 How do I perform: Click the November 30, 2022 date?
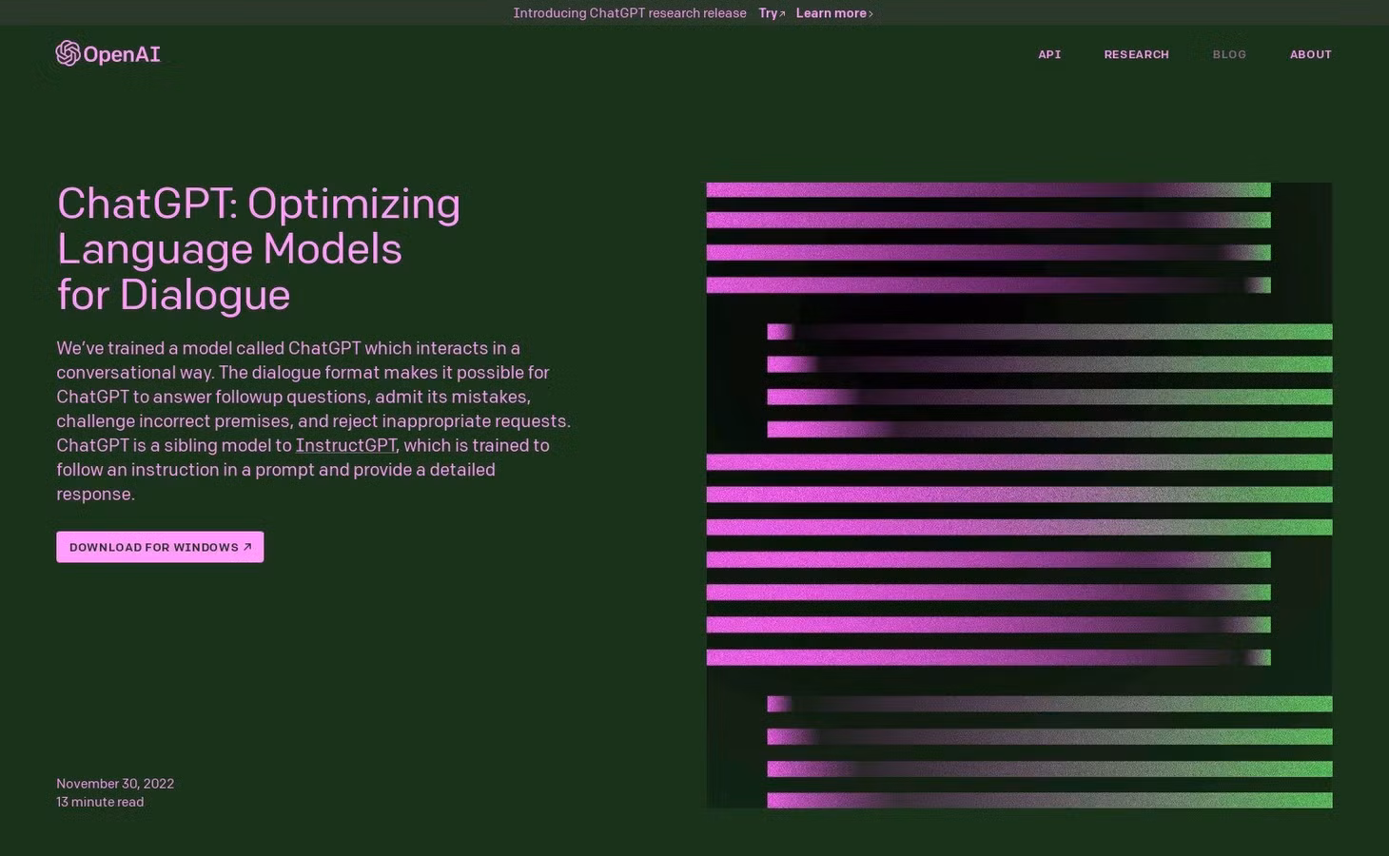click(x=115, y=784)
